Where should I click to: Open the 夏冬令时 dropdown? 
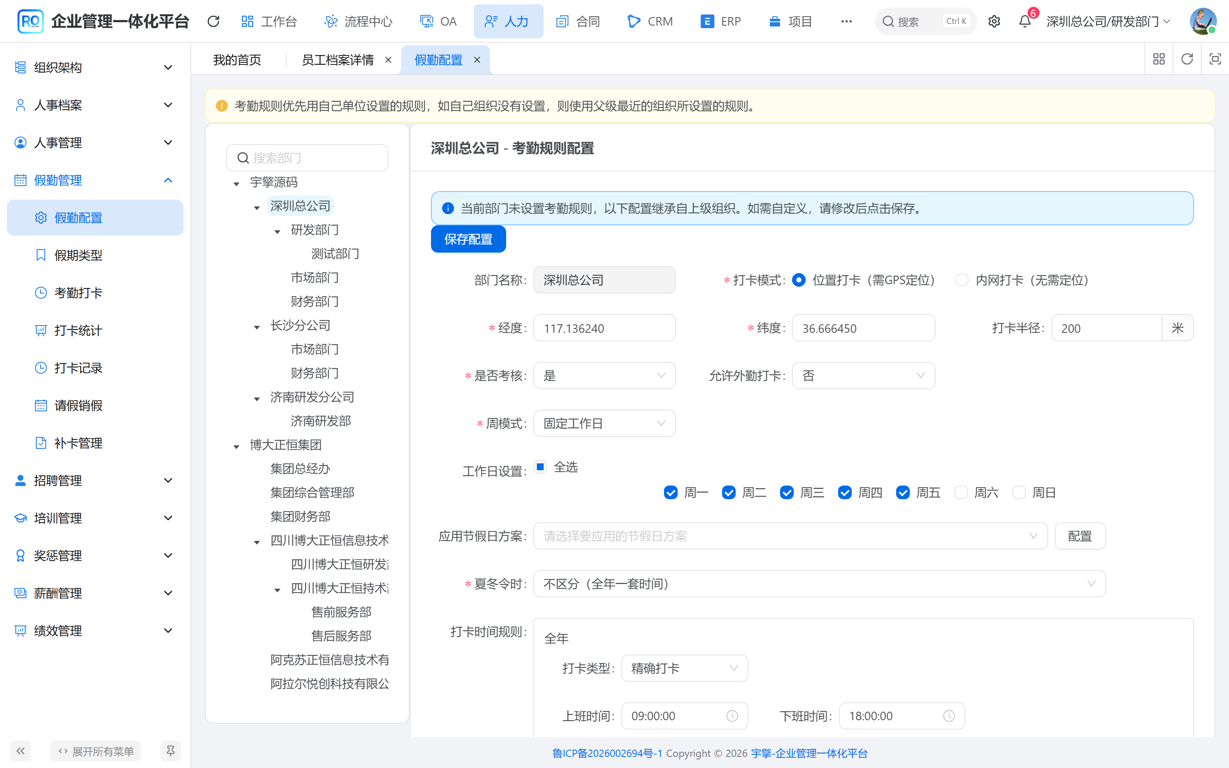[819, 584]
